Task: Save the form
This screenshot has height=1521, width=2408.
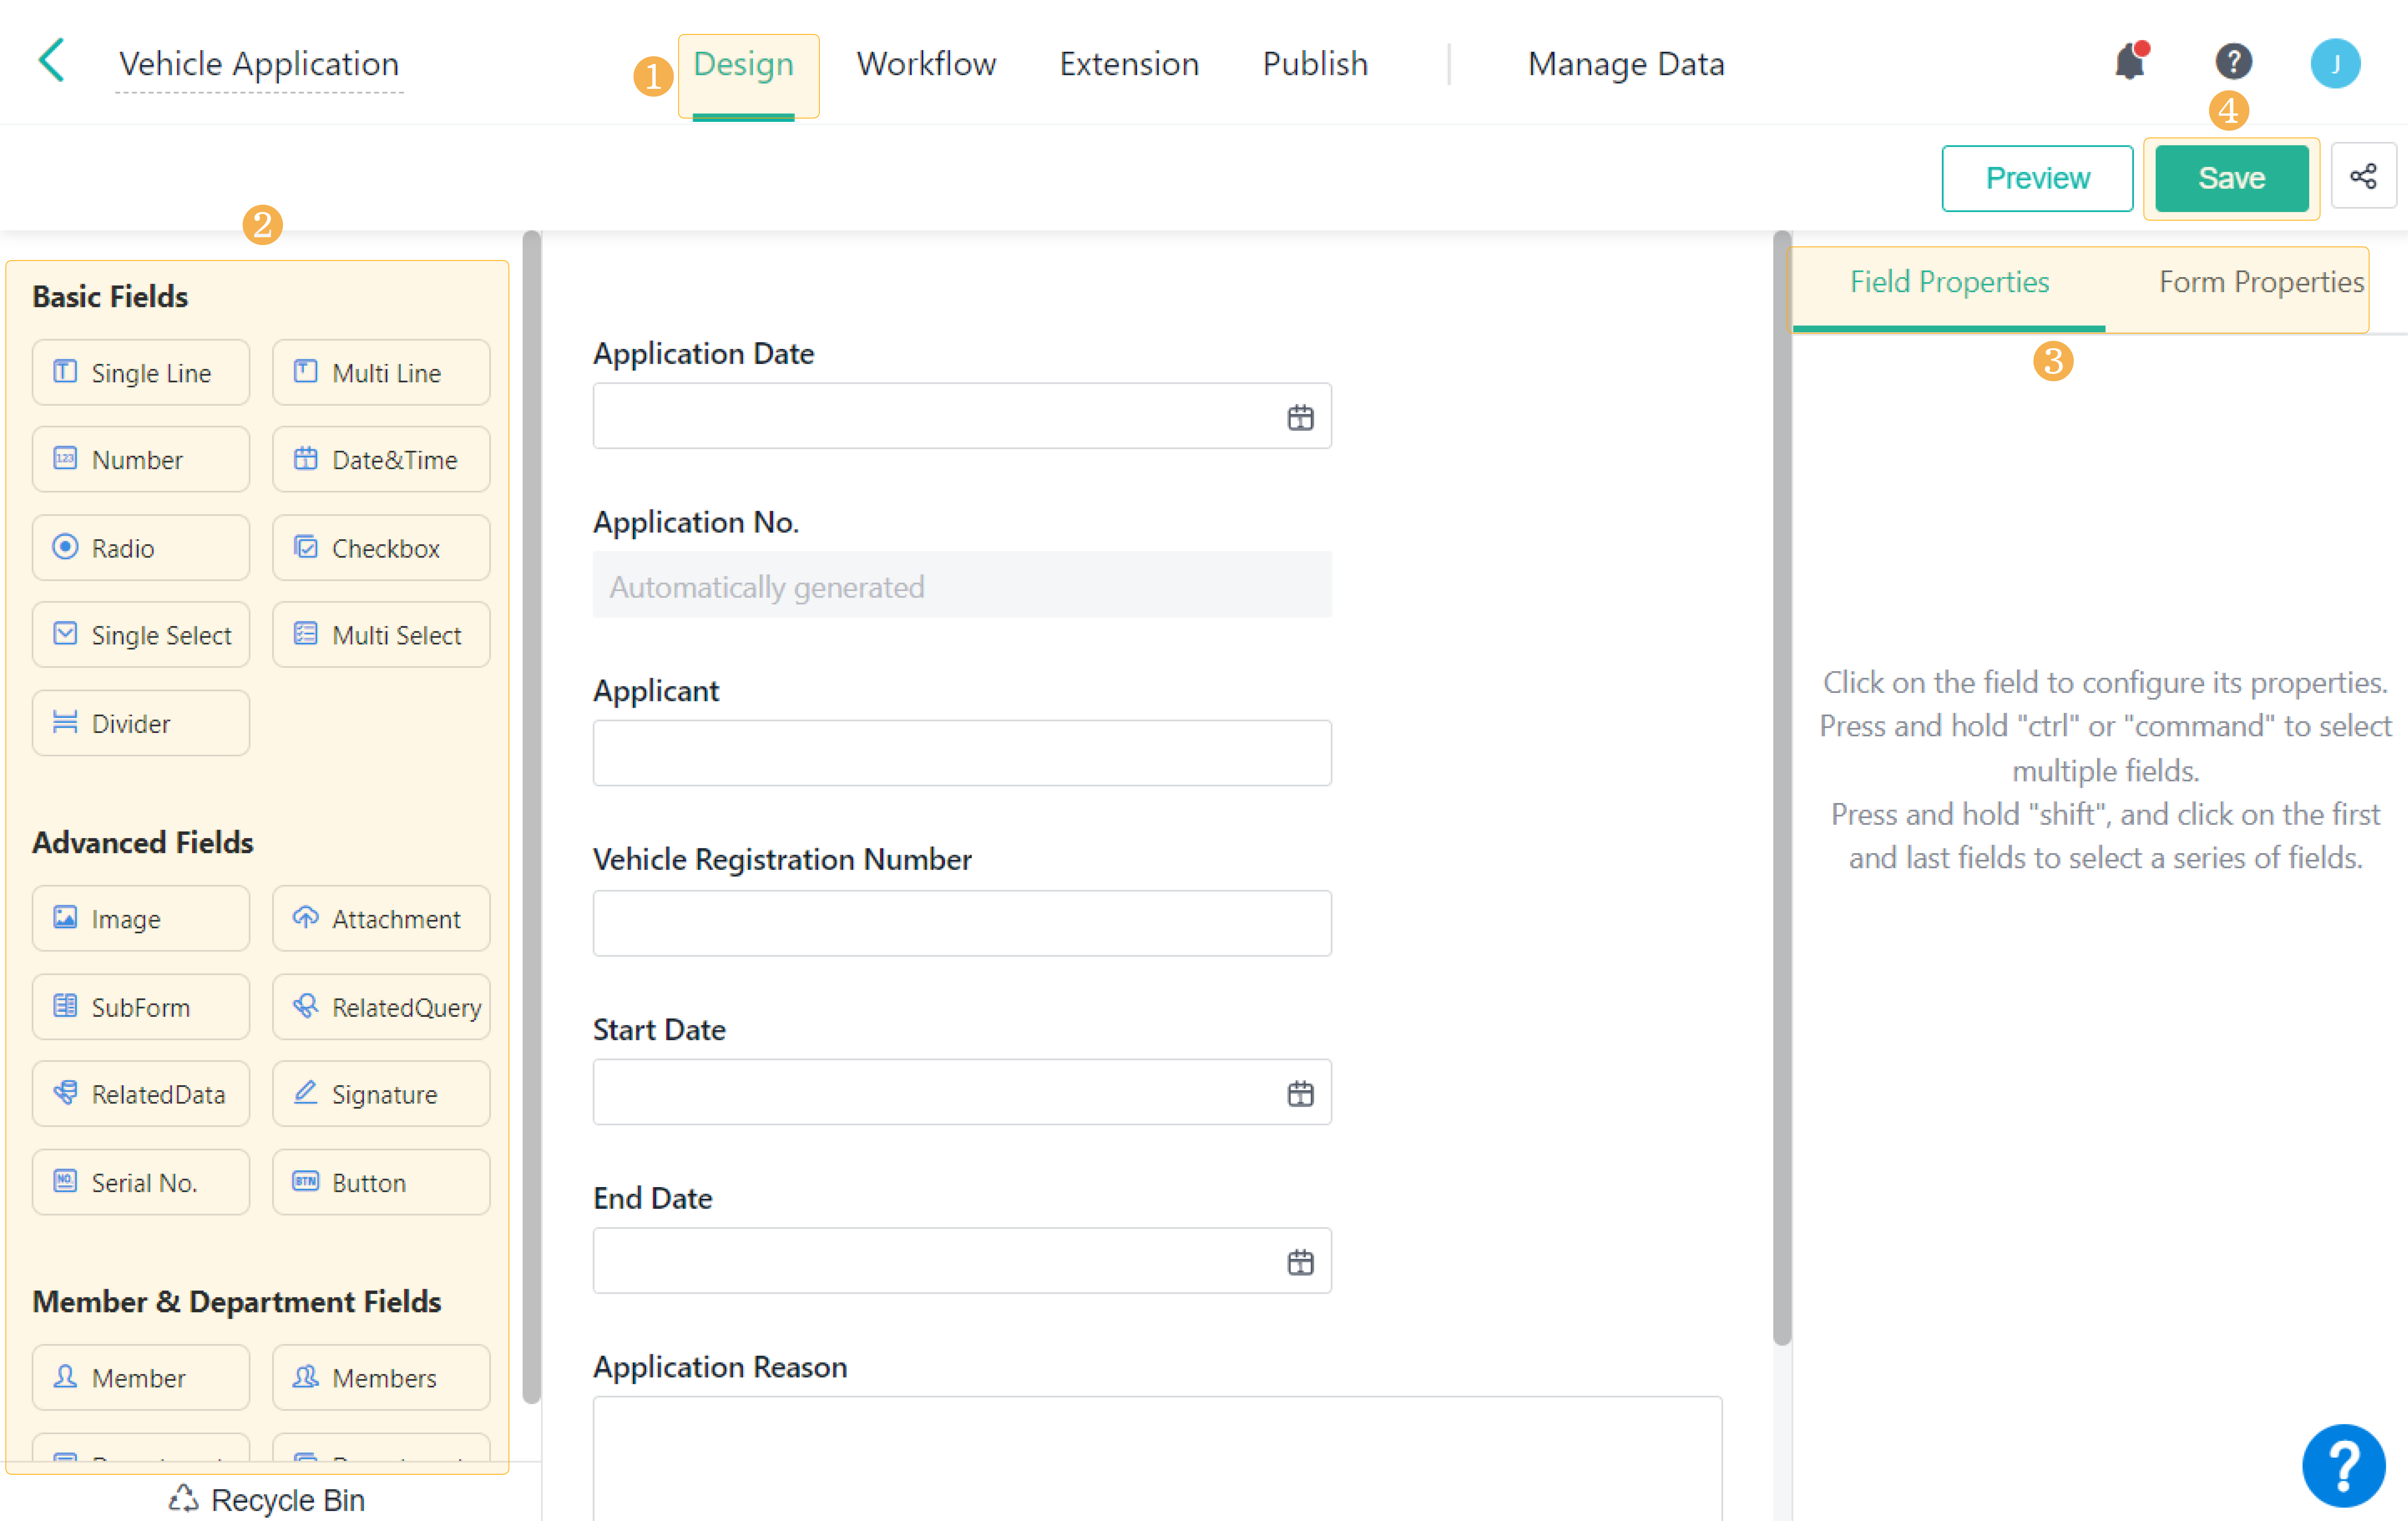Action: [2231, 178]
